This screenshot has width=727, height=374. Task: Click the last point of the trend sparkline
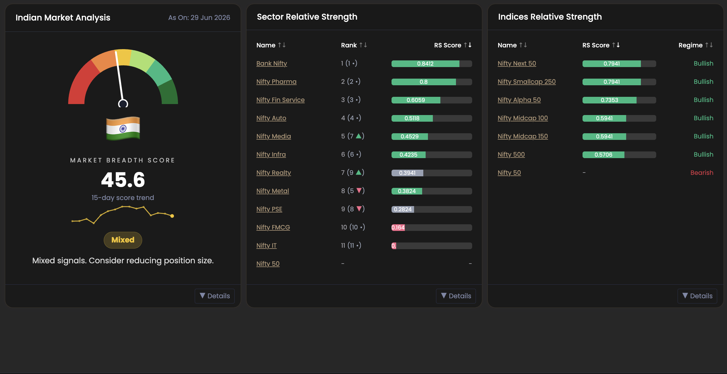172,216
